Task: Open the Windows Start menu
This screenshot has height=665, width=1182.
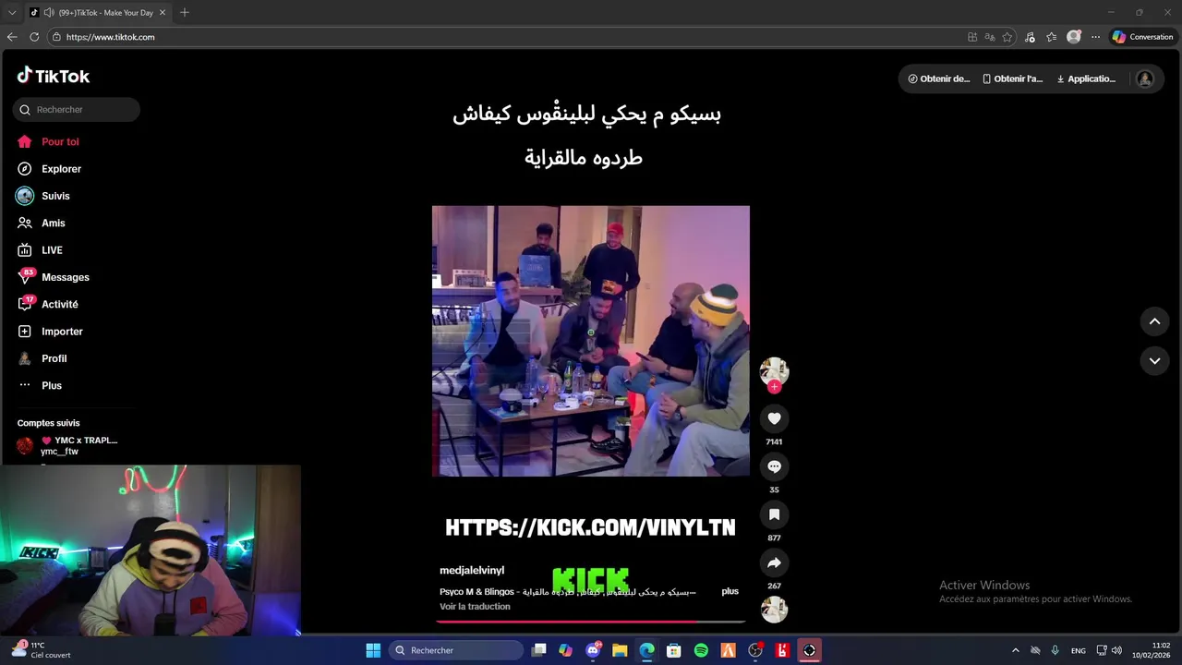Action: (x=373, y=650)
